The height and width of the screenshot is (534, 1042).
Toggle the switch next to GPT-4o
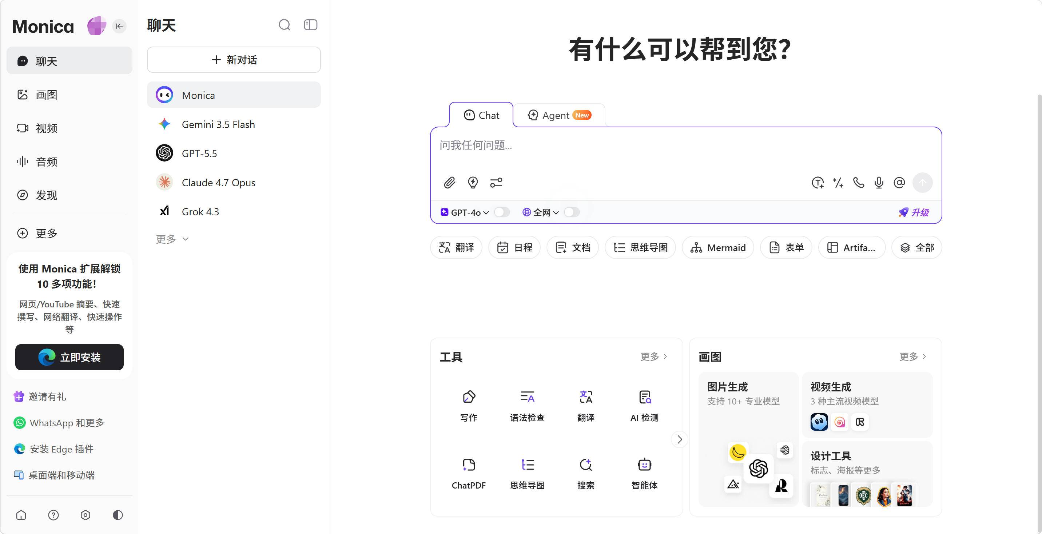(x=502, y=212)
